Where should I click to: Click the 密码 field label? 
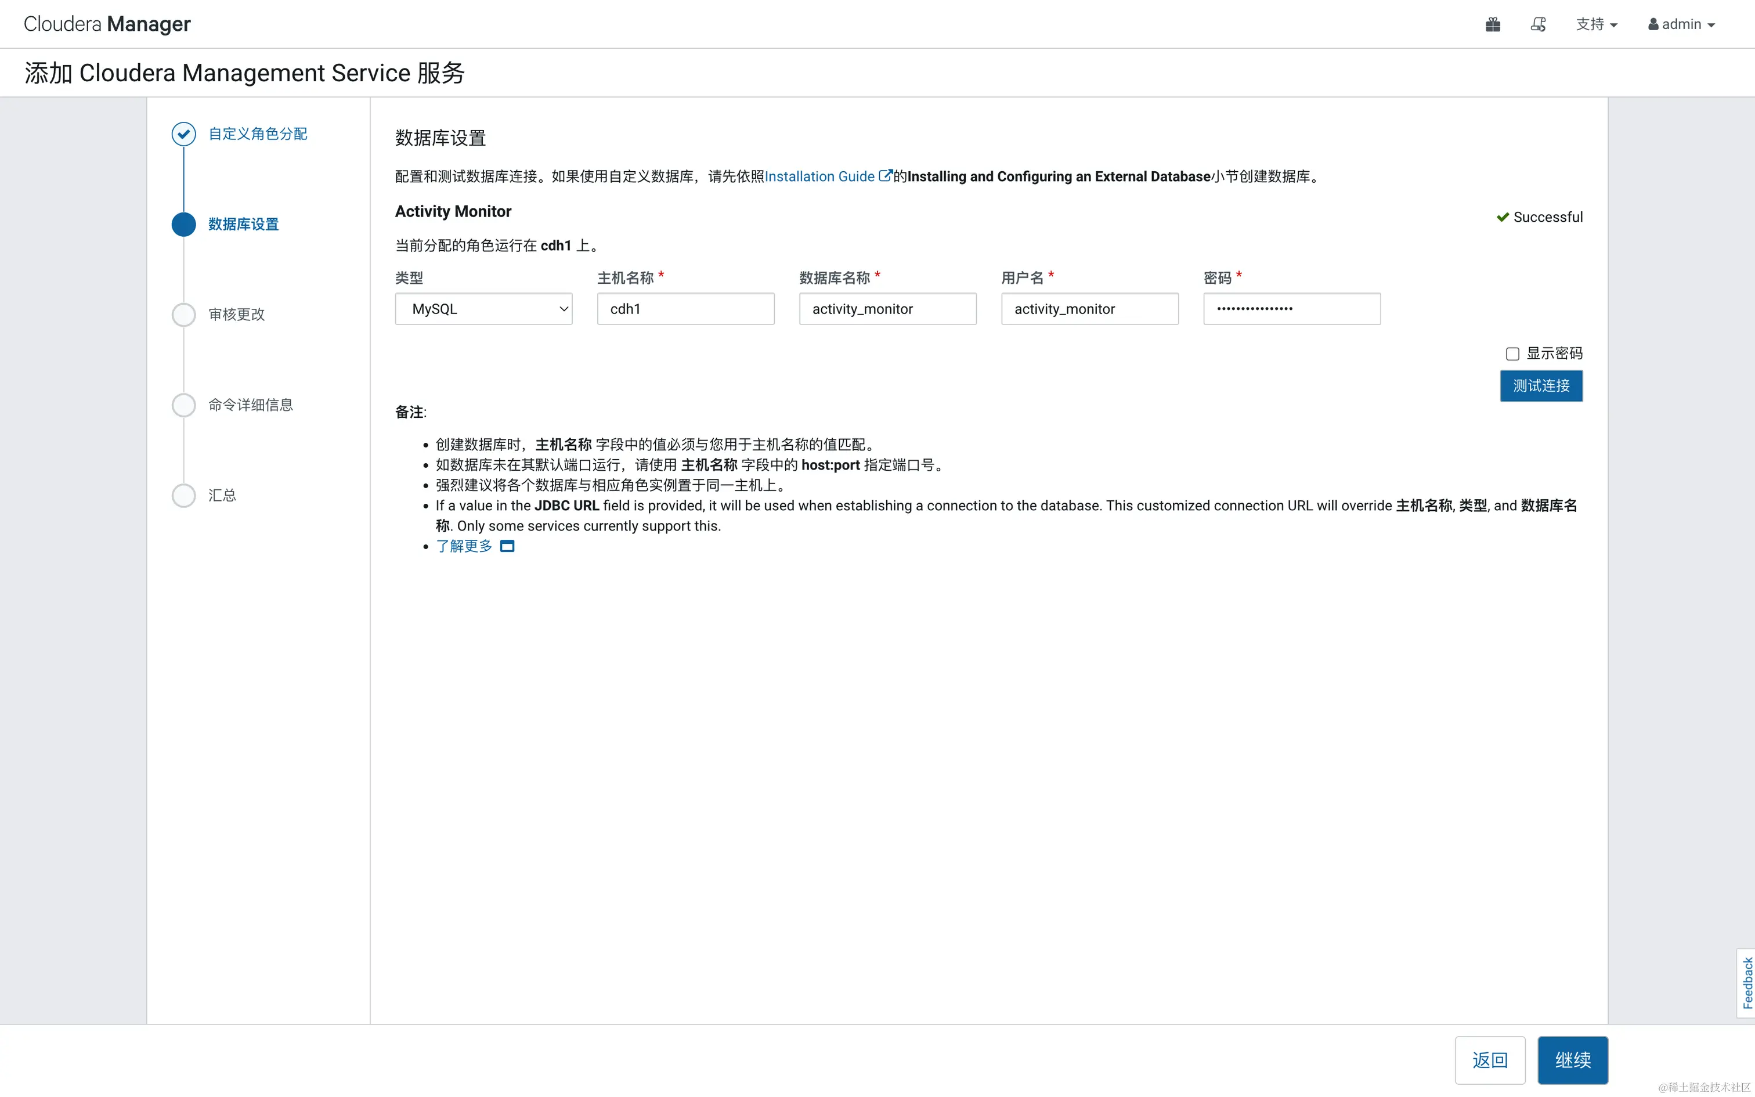click(x=1218, y=278)
